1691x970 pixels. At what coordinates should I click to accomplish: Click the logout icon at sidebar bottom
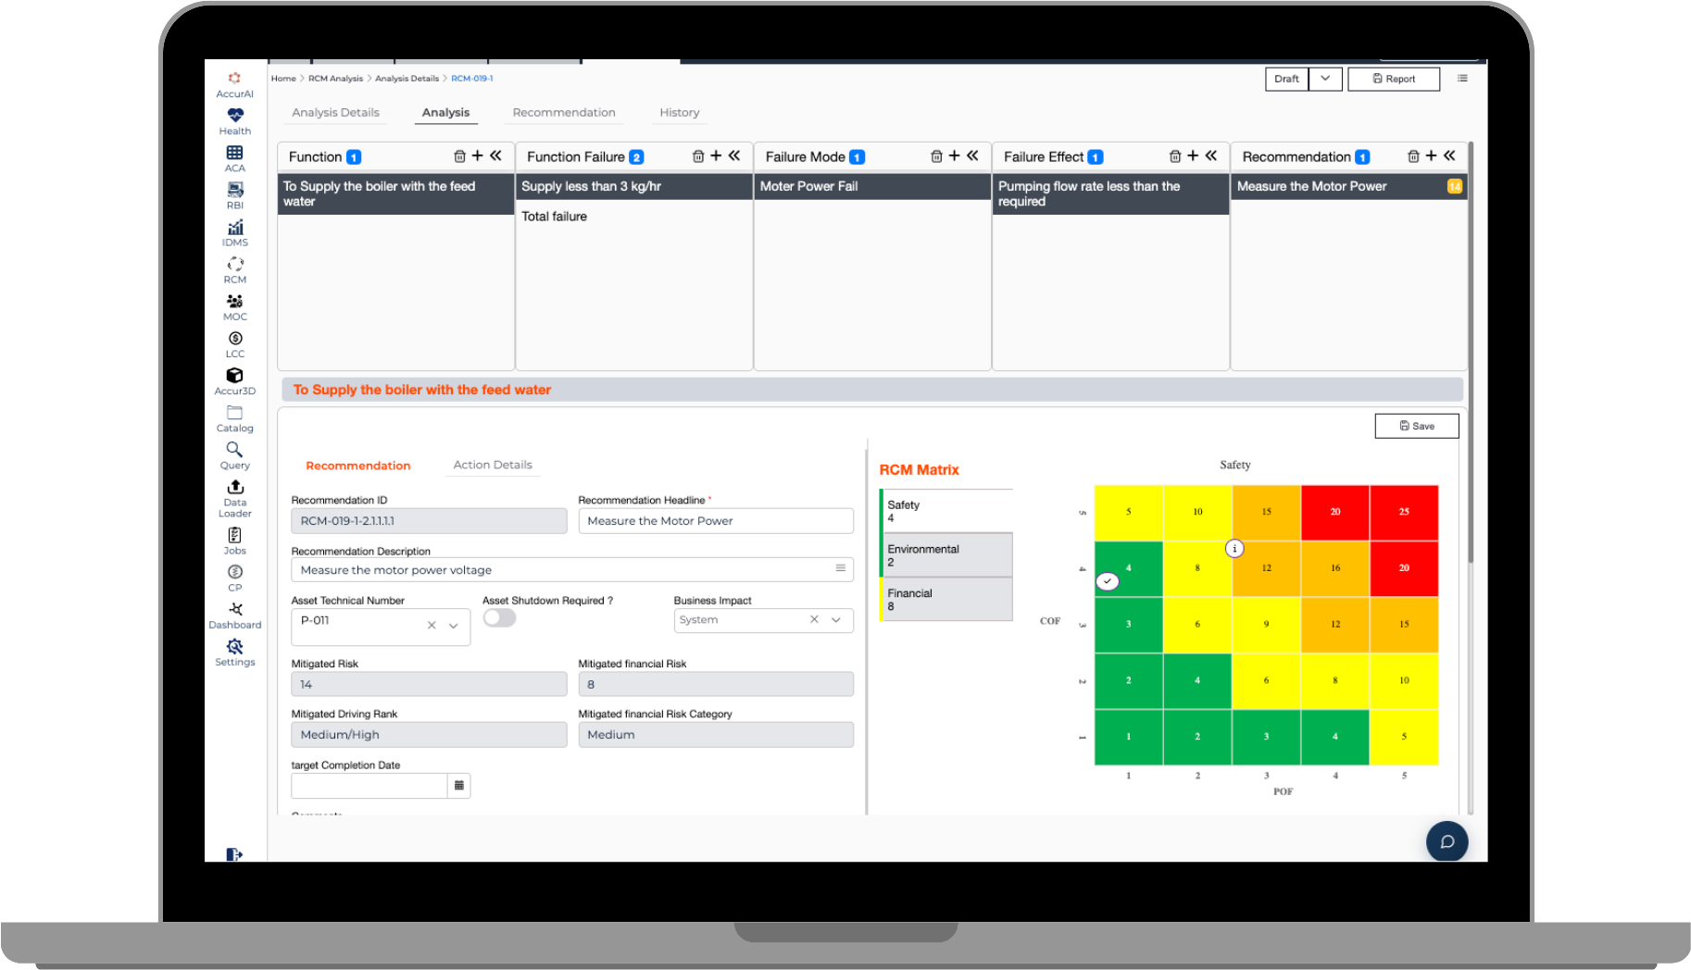[233, 854]
